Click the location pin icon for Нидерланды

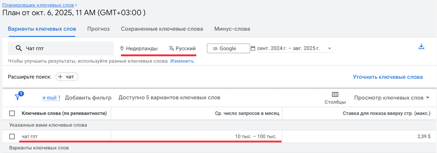122,48
